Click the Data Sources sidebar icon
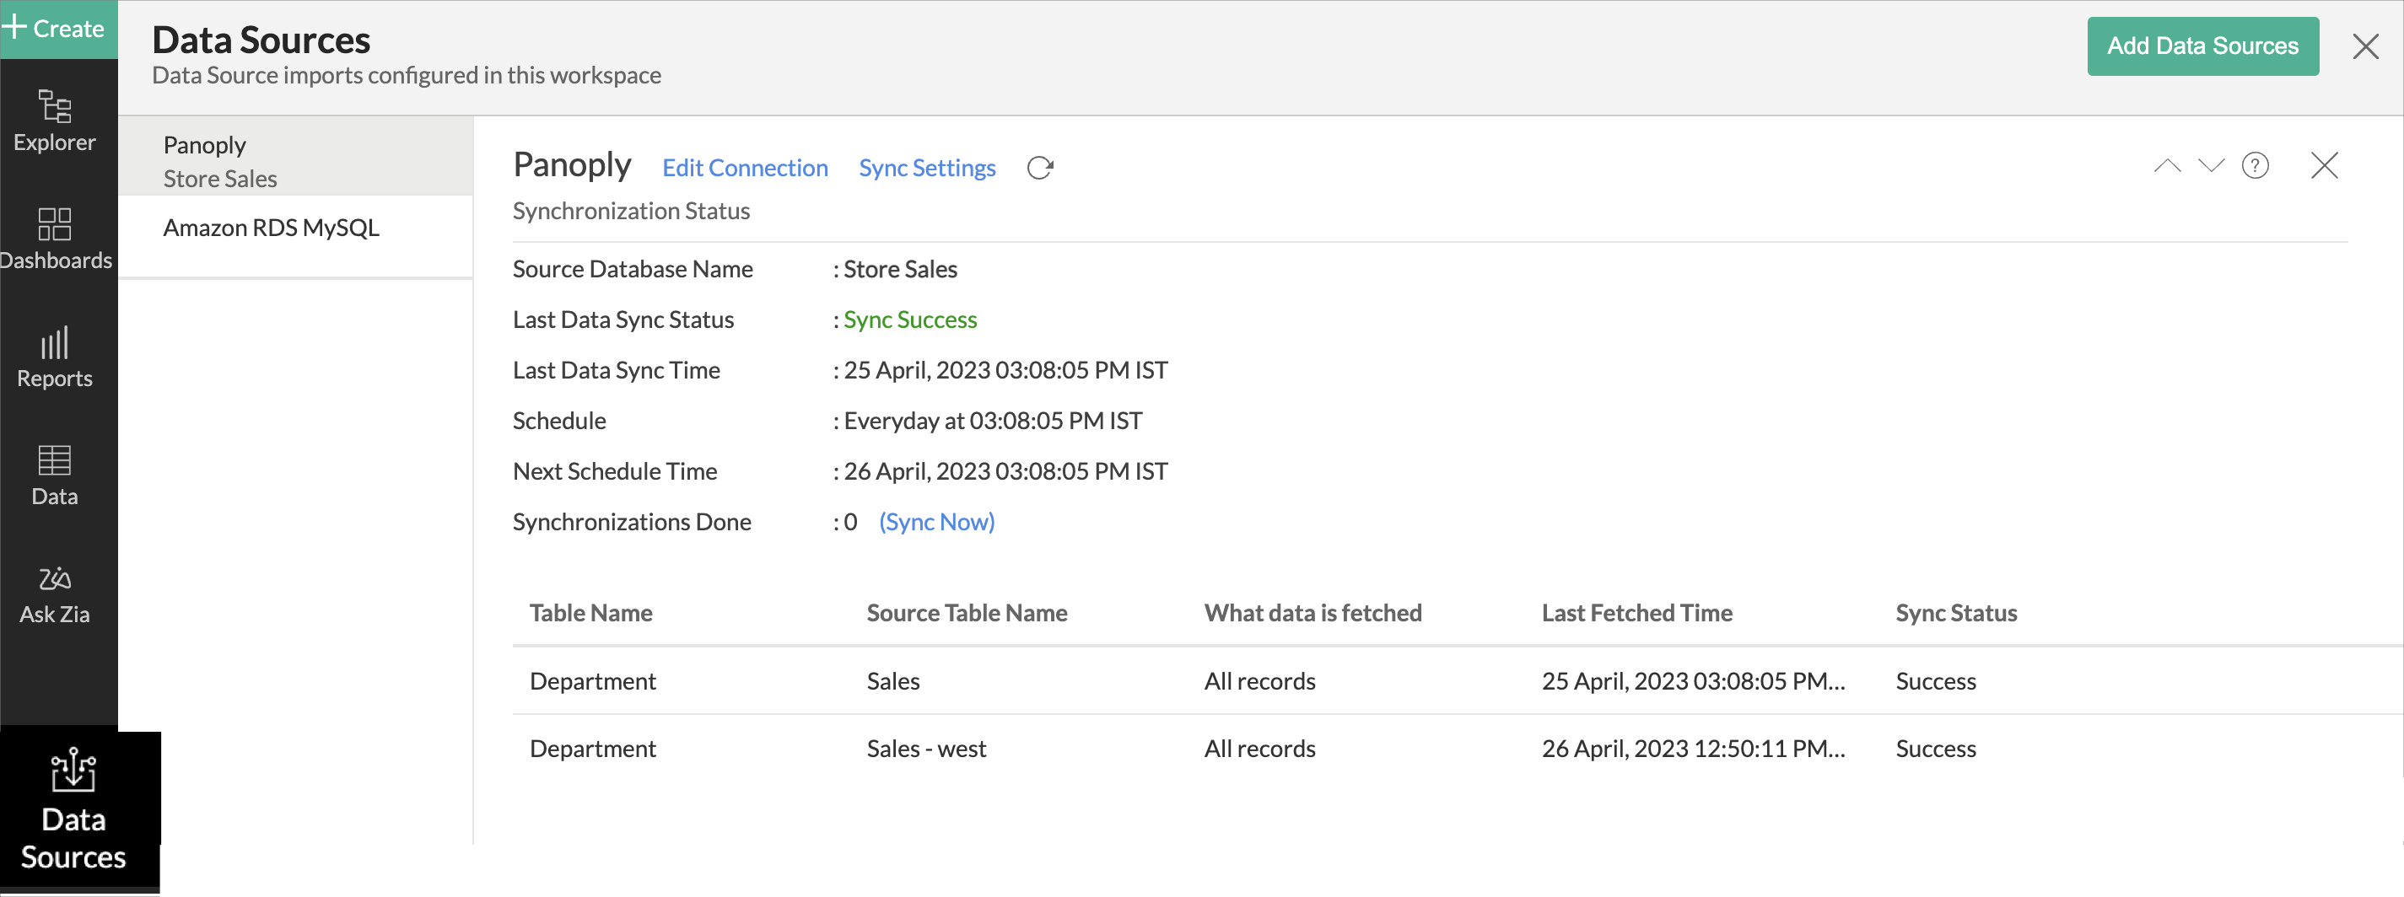 [x=73, y=808]
